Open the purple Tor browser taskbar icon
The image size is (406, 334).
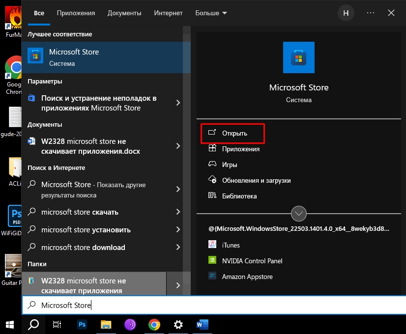130,325
